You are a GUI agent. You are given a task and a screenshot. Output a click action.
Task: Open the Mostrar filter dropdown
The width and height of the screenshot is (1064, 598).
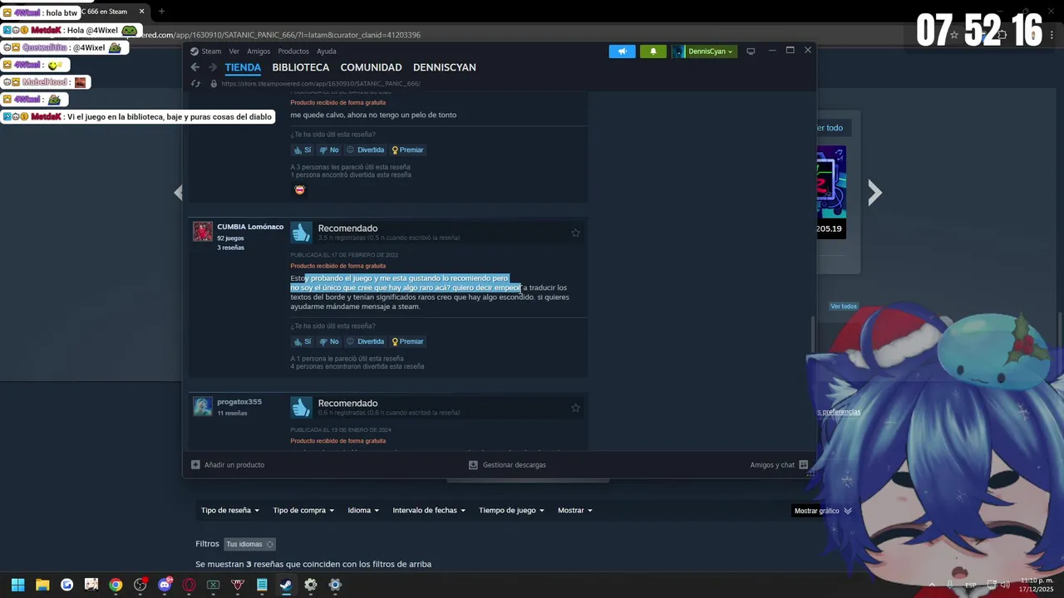[x=574, y=511]
